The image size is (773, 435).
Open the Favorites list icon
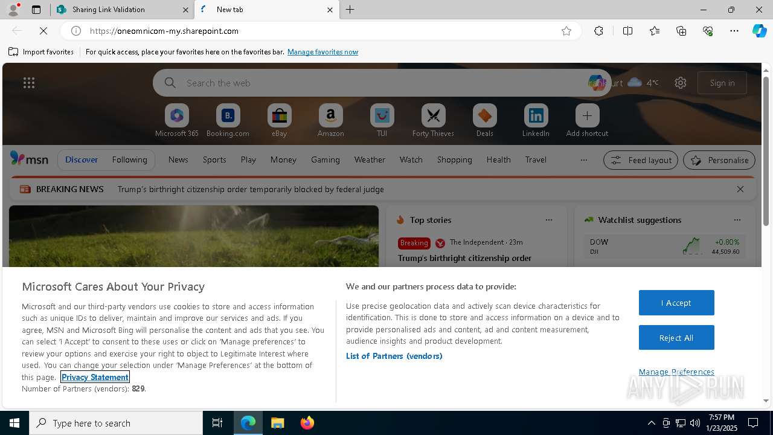point(655,31)
